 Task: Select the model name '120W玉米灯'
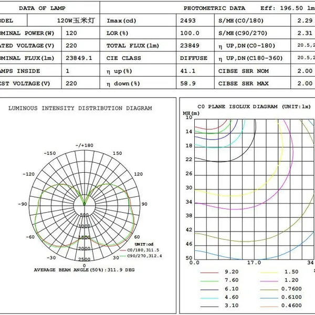(76, 20)
